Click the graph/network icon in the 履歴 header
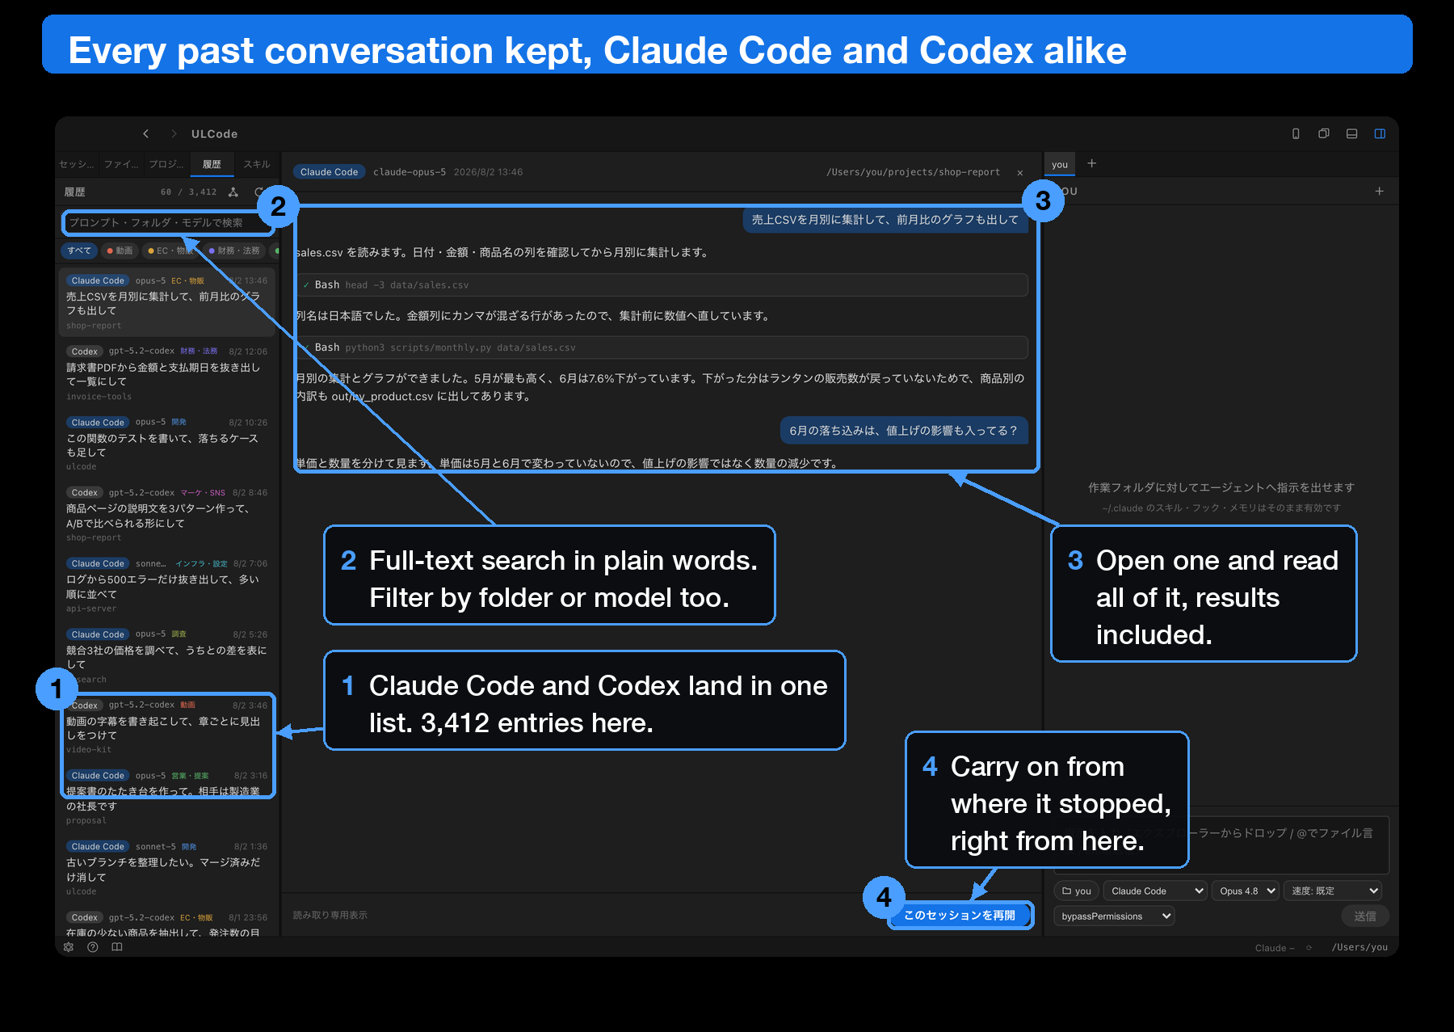Screen dimensions: 1454x1032 click(x=233, y=192)
